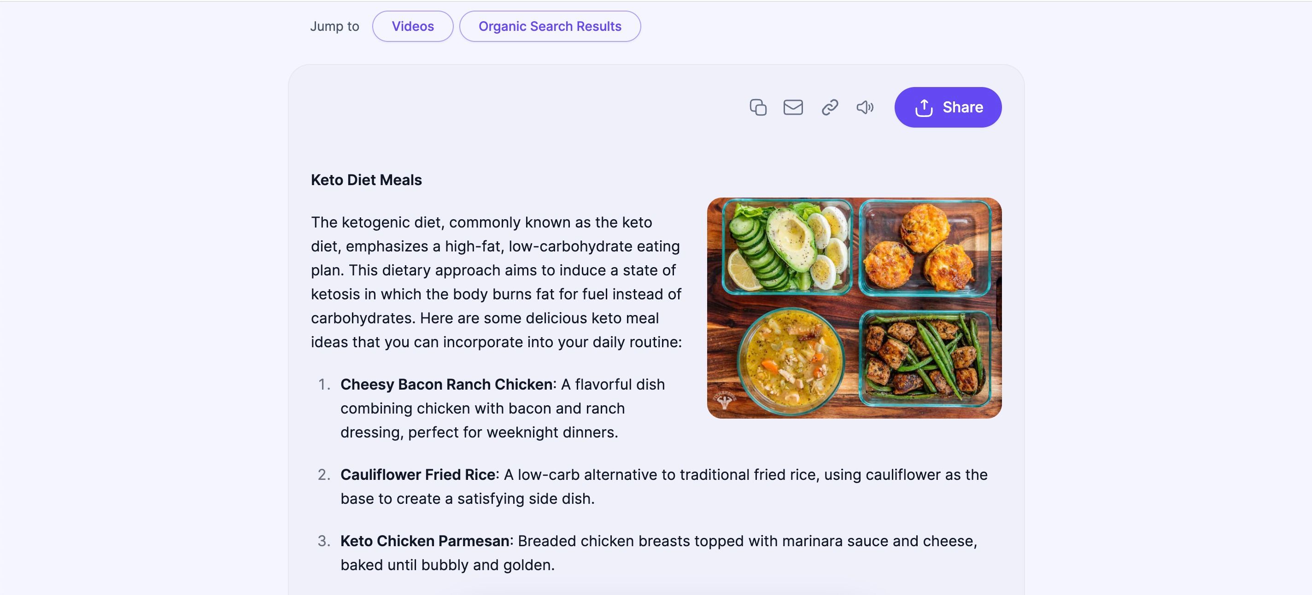1312x595 pixels.
Task: Click the purple Share button
Action: pos(948,107)
